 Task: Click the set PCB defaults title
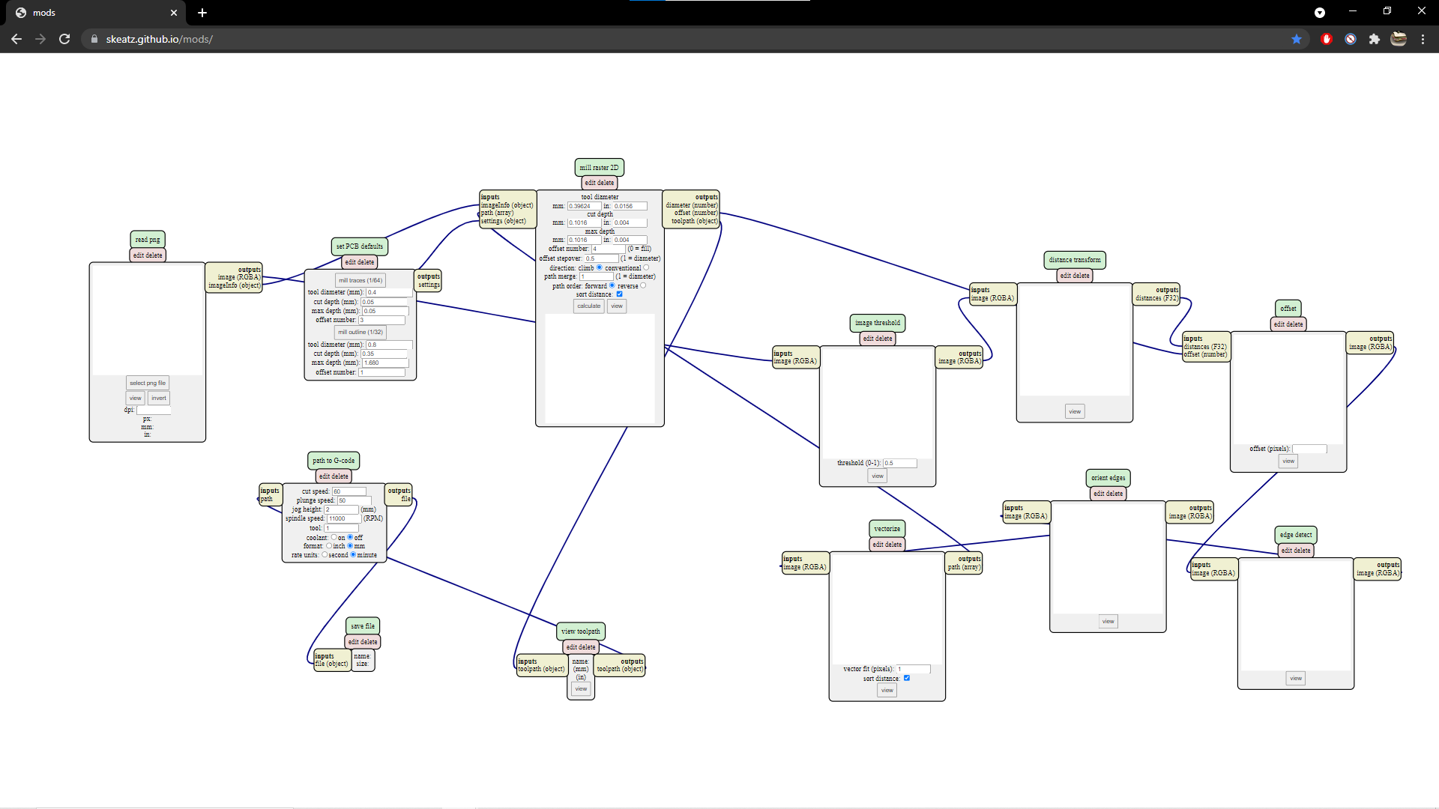point(360,246)
